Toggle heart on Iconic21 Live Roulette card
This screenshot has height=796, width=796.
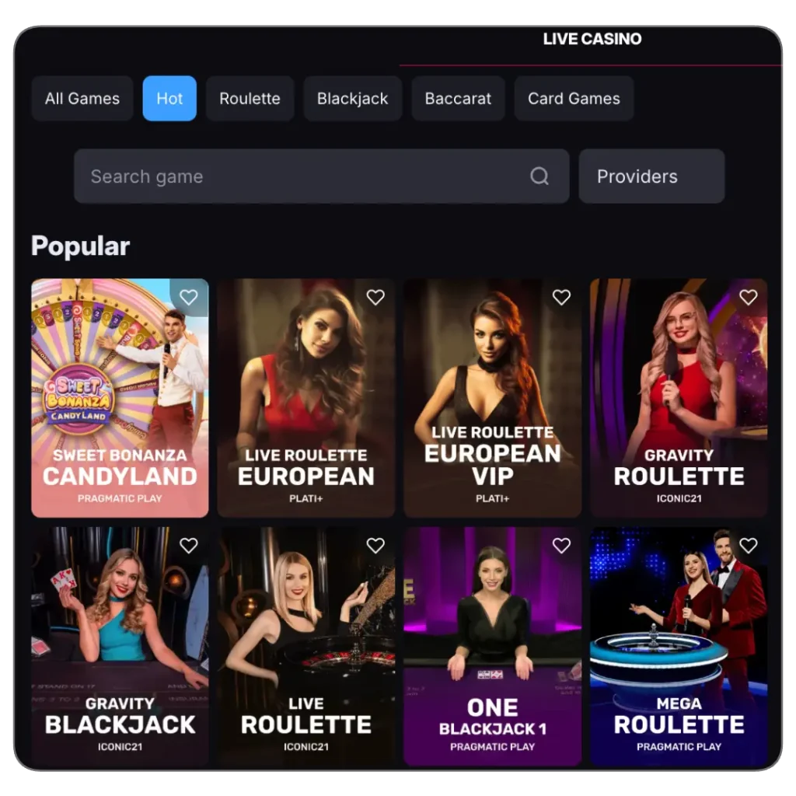pos(375,546)
